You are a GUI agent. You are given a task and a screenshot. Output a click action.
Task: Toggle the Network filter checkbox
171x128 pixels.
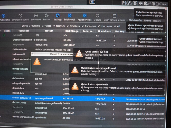(x=54, y=26)
